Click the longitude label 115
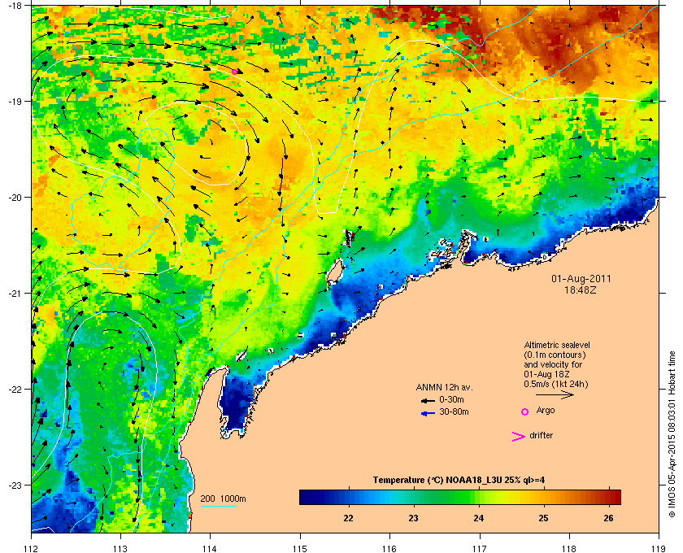The width and height of the screenshot is (683, 553). [300, 549]
